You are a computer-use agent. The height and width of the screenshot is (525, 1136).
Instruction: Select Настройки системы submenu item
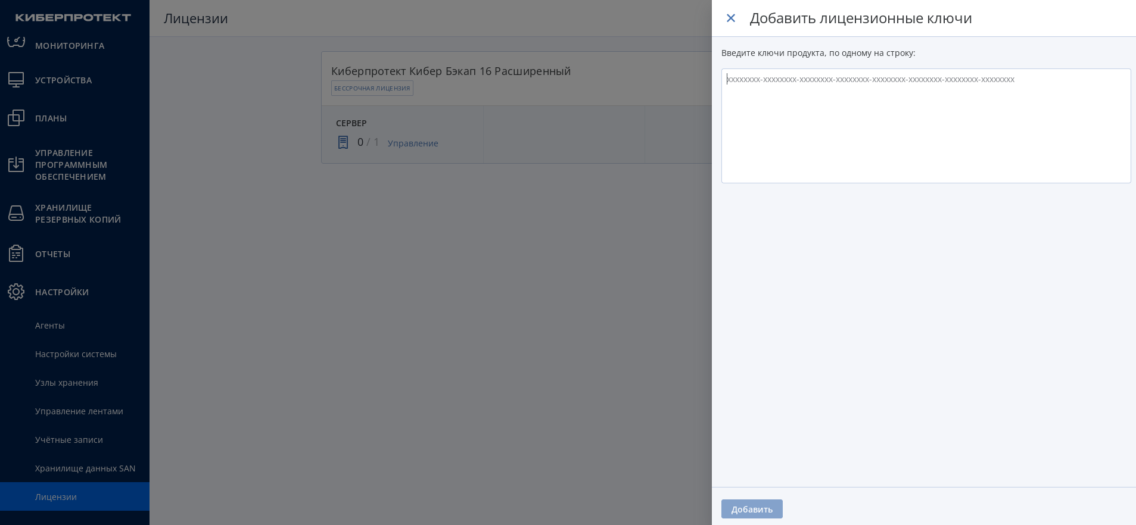[74, 354]
